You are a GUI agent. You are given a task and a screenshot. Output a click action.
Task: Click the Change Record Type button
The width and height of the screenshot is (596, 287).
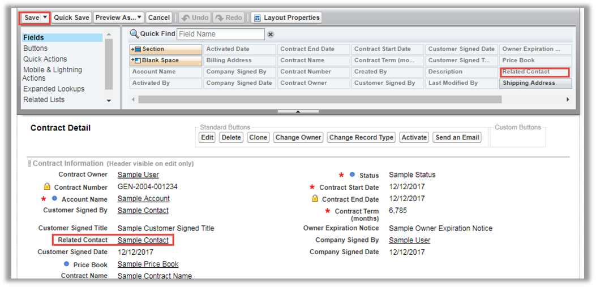pos(361,137)
